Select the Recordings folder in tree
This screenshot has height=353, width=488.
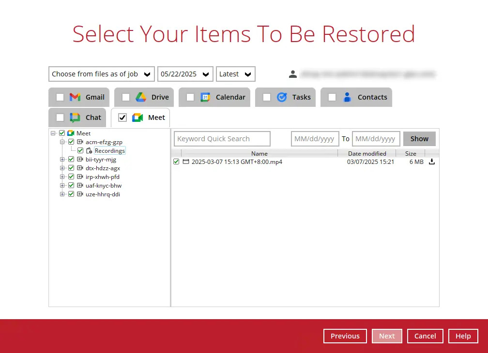pyautogui.click(x=110, y=151)
